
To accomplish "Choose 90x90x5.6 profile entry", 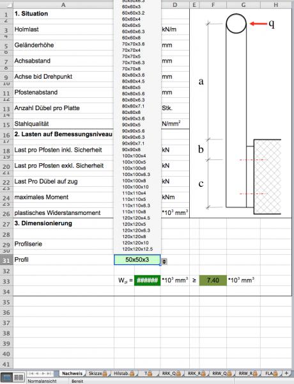I will (x=134, y=131).
